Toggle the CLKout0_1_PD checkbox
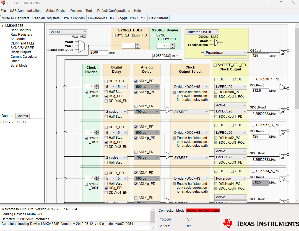 click(253, 79)
